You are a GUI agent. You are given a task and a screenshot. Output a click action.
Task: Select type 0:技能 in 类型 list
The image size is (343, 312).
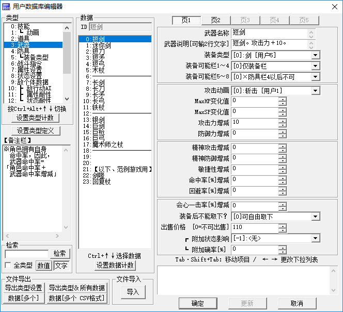click(x=33, y=26)
